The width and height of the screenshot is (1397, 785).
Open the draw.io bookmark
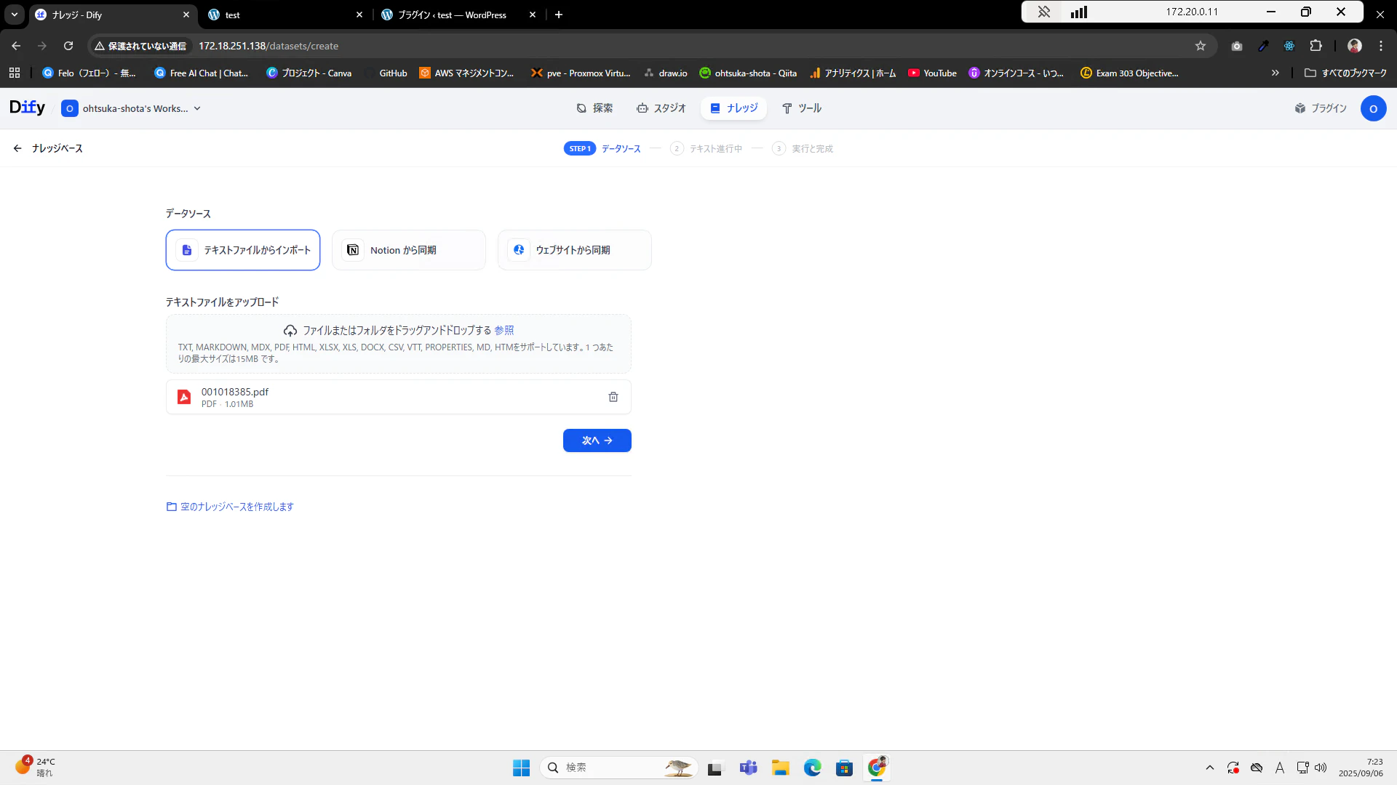coord(666,73)
